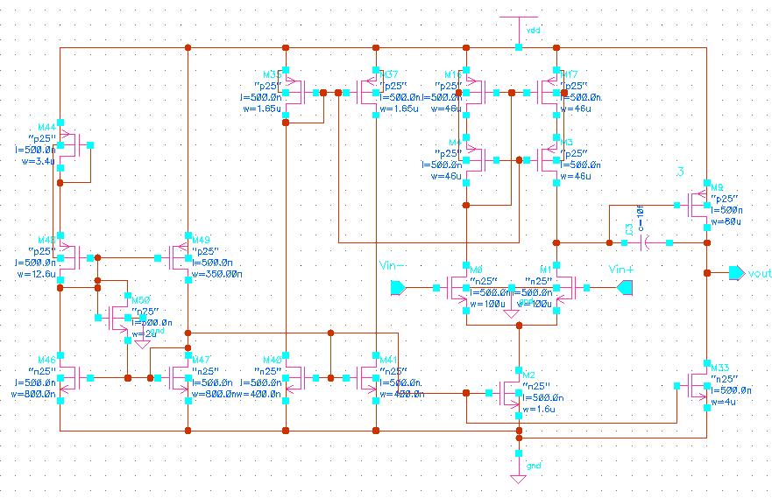Select the bottom gnd ground symbol

[519, 467]
